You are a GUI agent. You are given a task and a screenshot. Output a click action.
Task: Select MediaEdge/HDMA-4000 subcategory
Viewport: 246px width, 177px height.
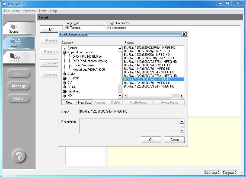point(89,70)
